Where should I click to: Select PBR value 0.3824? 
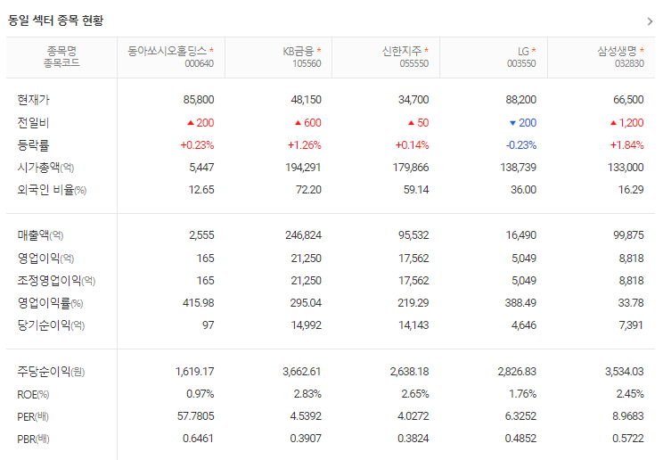click(x=413, y=439)
